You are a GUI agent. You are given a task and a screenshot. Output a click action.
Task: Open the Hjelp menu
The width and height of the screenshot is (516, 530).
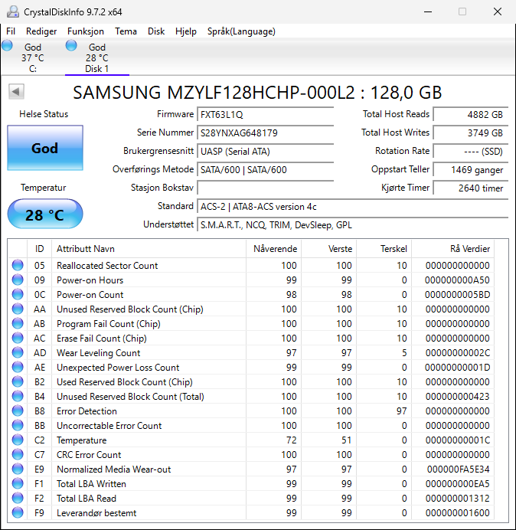(x=186, y=31)
